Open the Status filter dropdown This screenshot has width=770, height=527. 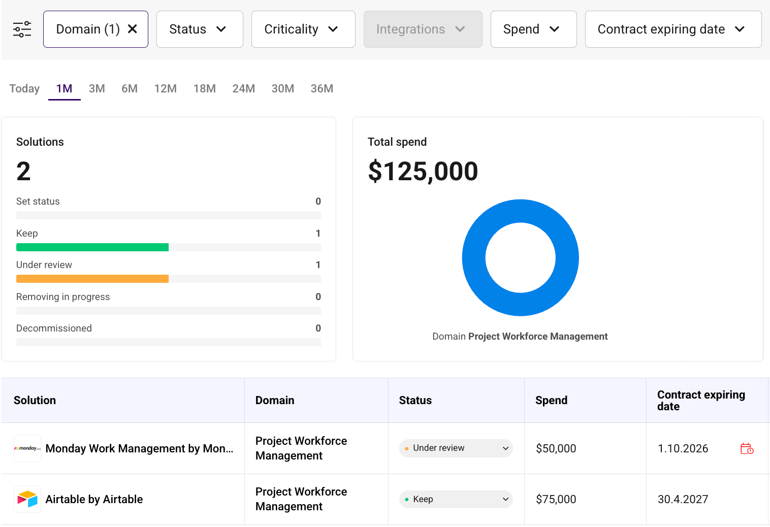(x=200, y=29)
